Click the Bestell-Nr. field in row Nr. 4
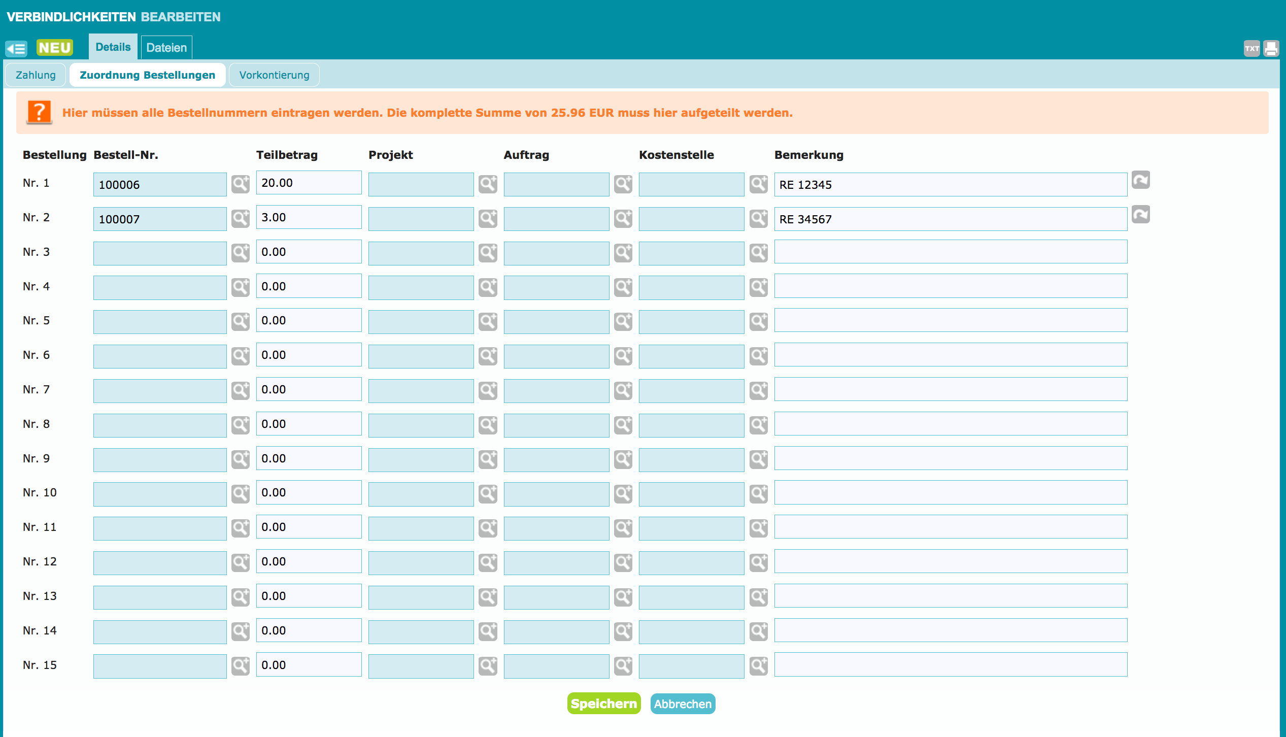Image resolution: width=1286 pixels, height=737 pixels. coord(160,288)
